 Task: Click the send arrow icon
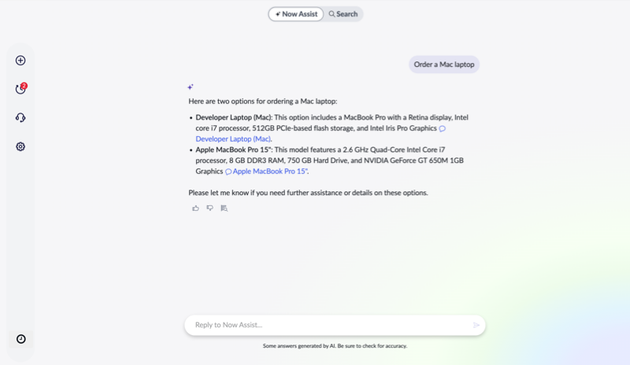476,325
